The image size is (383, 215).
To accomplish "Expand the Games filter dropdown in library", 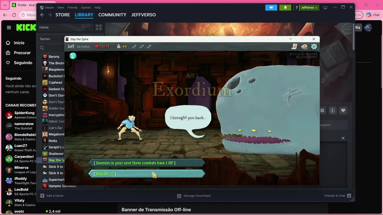I will click(45, 39).
